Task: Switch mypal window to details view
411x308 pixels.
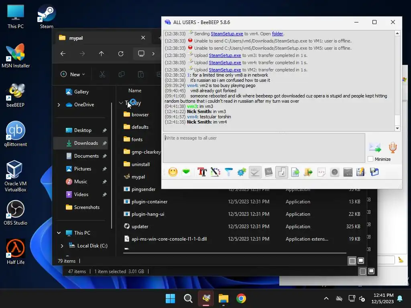Action: click(x=352, y=261)
